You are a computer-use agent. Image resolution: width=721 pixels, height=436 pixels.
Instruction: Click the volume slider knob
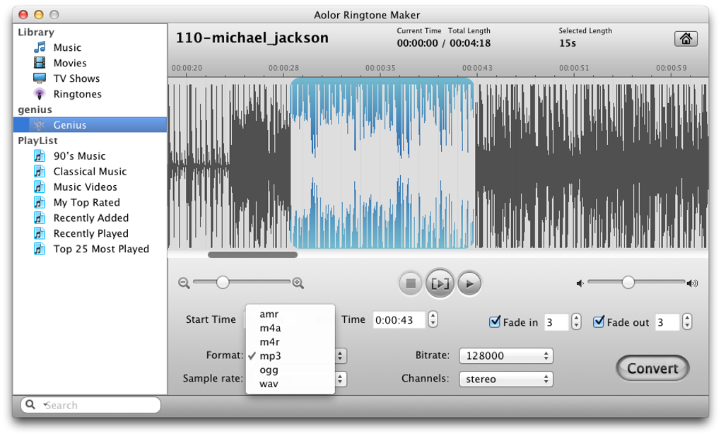pos(628,283)
